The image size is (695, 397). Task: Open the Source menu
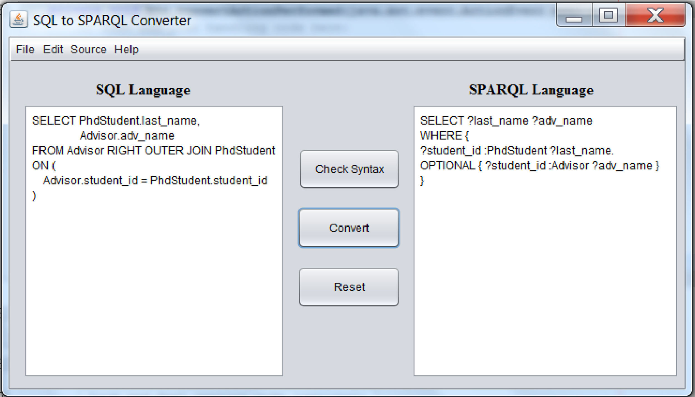tap(88, 49)
